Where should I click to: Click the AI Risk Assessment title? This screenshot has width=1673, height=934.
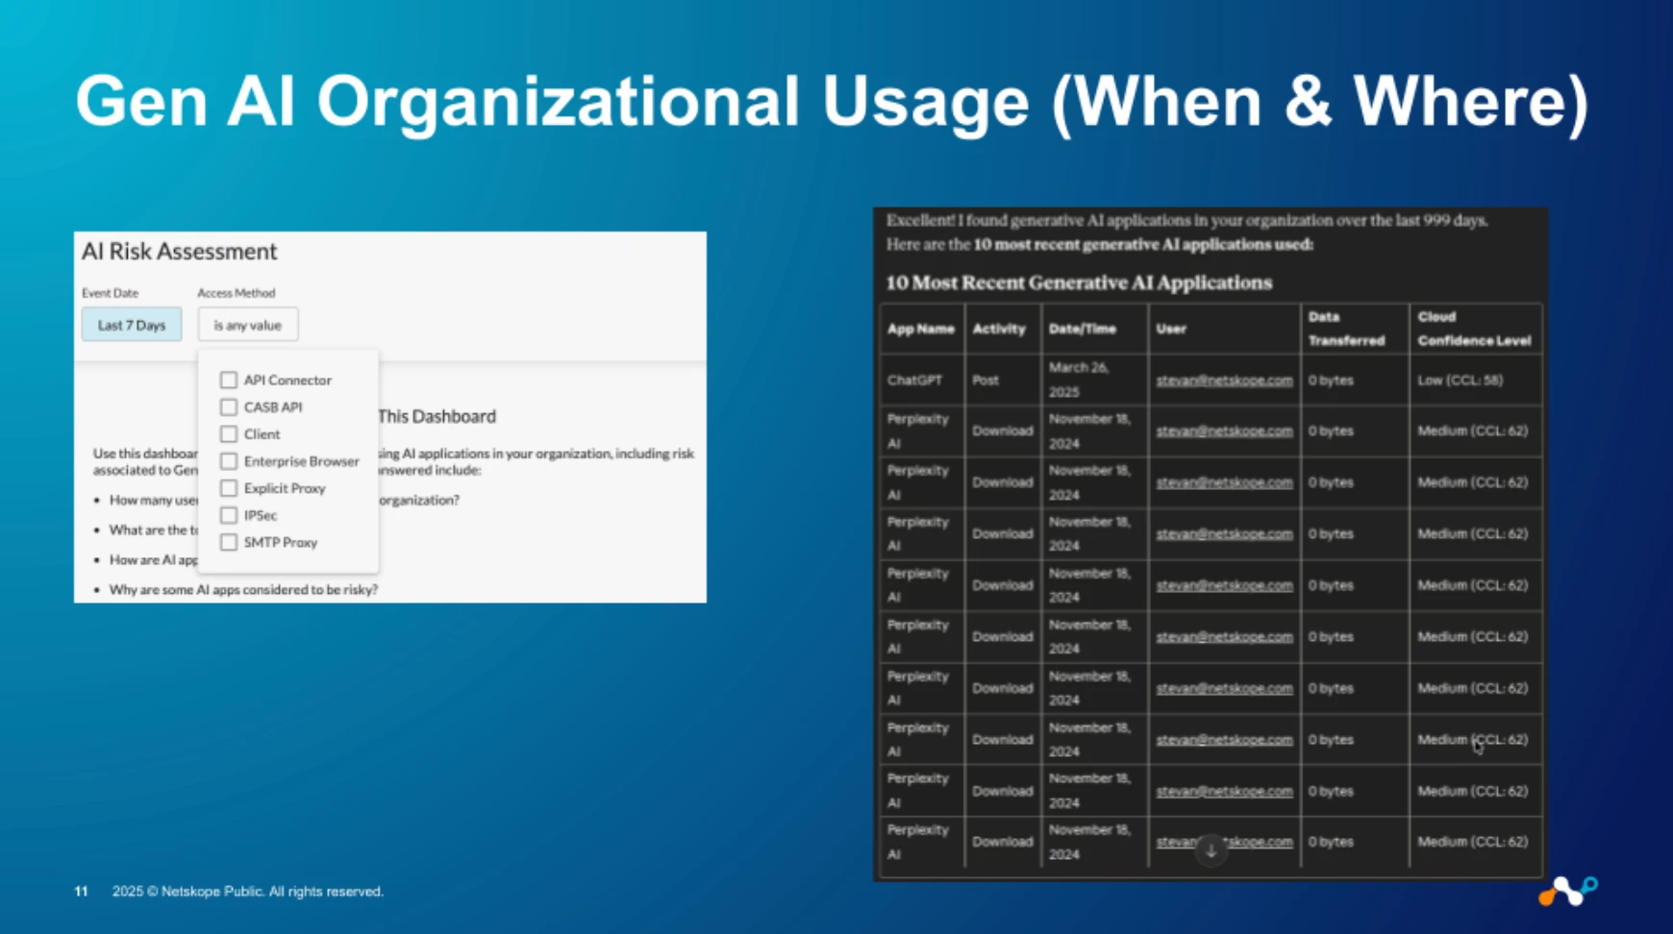point(179,252)
